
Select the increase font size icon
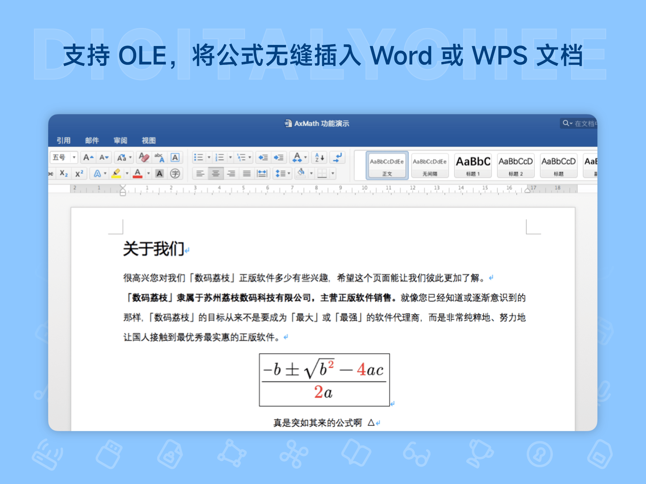coord(88,158)
